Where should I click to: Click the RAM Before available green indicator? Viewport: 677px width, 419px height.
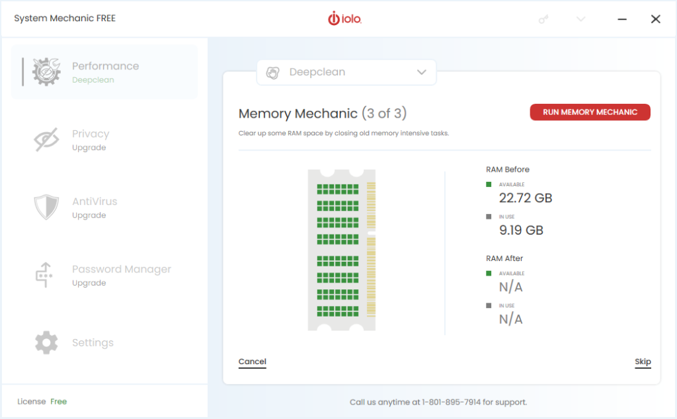coord(489,184)
